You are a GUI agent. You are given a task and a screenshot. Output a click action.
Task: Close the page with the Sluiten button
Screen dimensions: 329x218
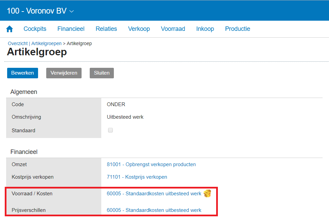click(102, 73)
